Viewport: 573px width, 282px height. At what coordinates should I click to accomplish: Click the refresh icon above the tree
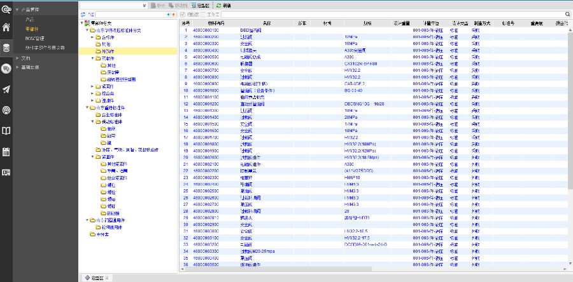click(x=83, y=14)
